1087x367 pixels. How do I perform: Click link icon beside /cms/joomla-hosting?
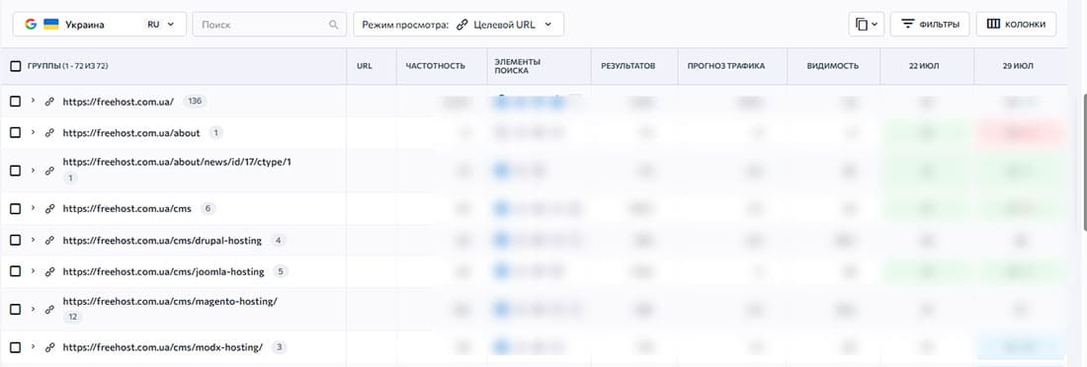49,271
